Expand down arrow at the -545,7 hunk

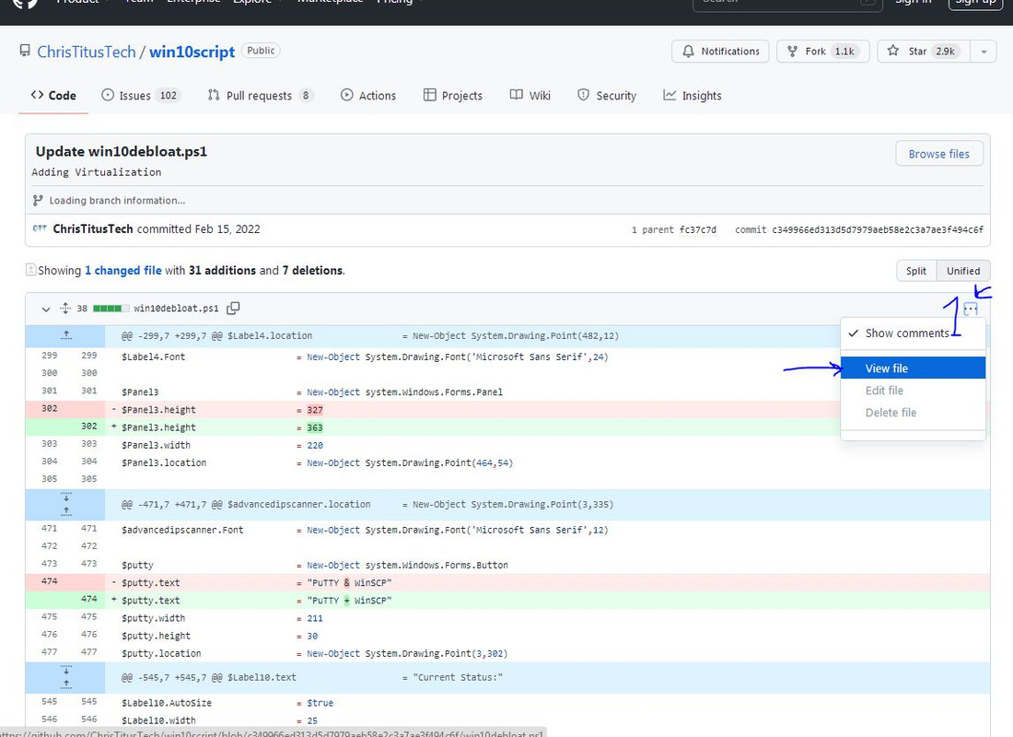pyautogui.click(x=66, y=670)
